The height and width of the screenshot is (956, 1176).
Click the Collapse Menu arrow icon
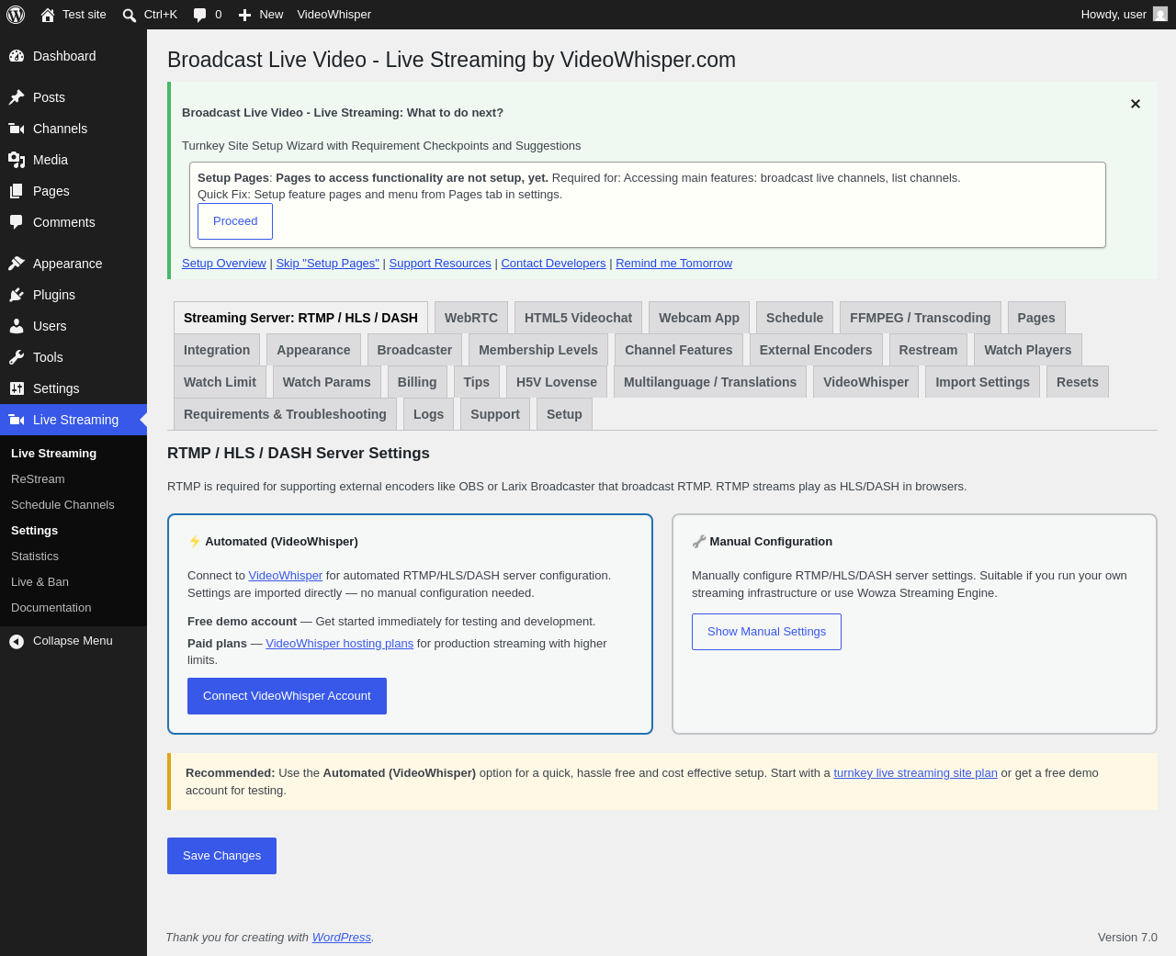[x=17, y=641]
